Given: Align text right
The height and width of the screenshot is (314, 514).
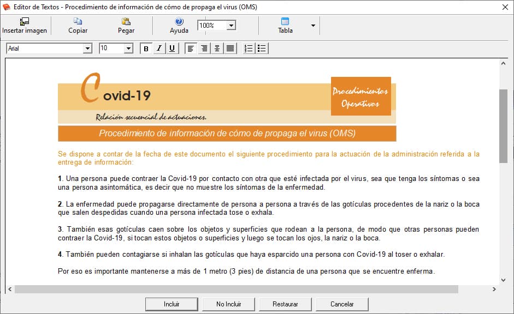Looking at the screenshot, I should point(204,49).
